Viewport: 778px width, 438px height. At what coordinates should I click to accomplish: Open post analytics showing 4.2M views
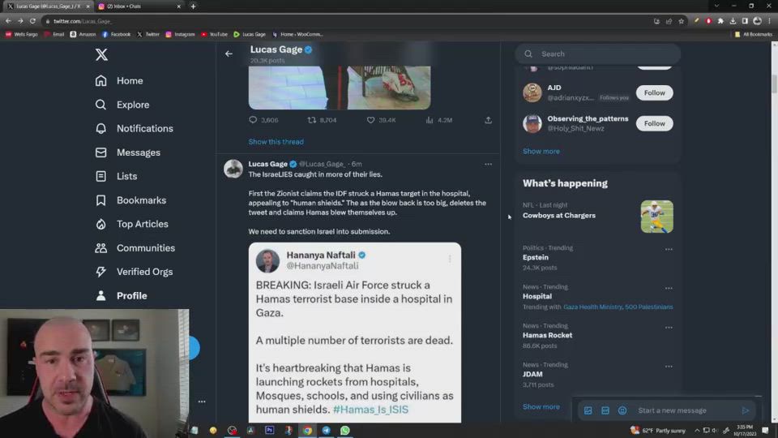coord(430,120)
